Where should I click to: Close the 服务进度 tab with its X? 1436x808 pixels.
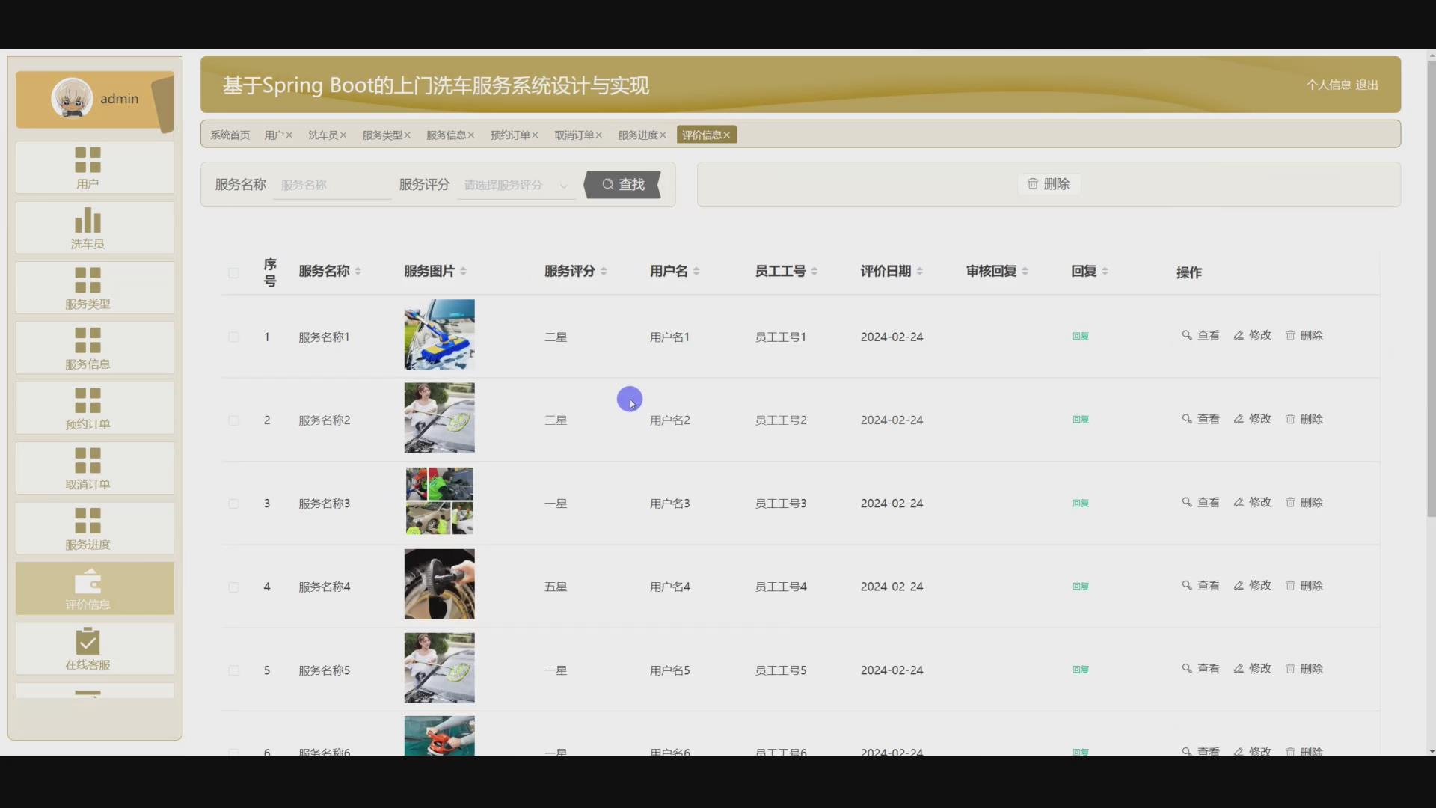click(x=663, y=135)
